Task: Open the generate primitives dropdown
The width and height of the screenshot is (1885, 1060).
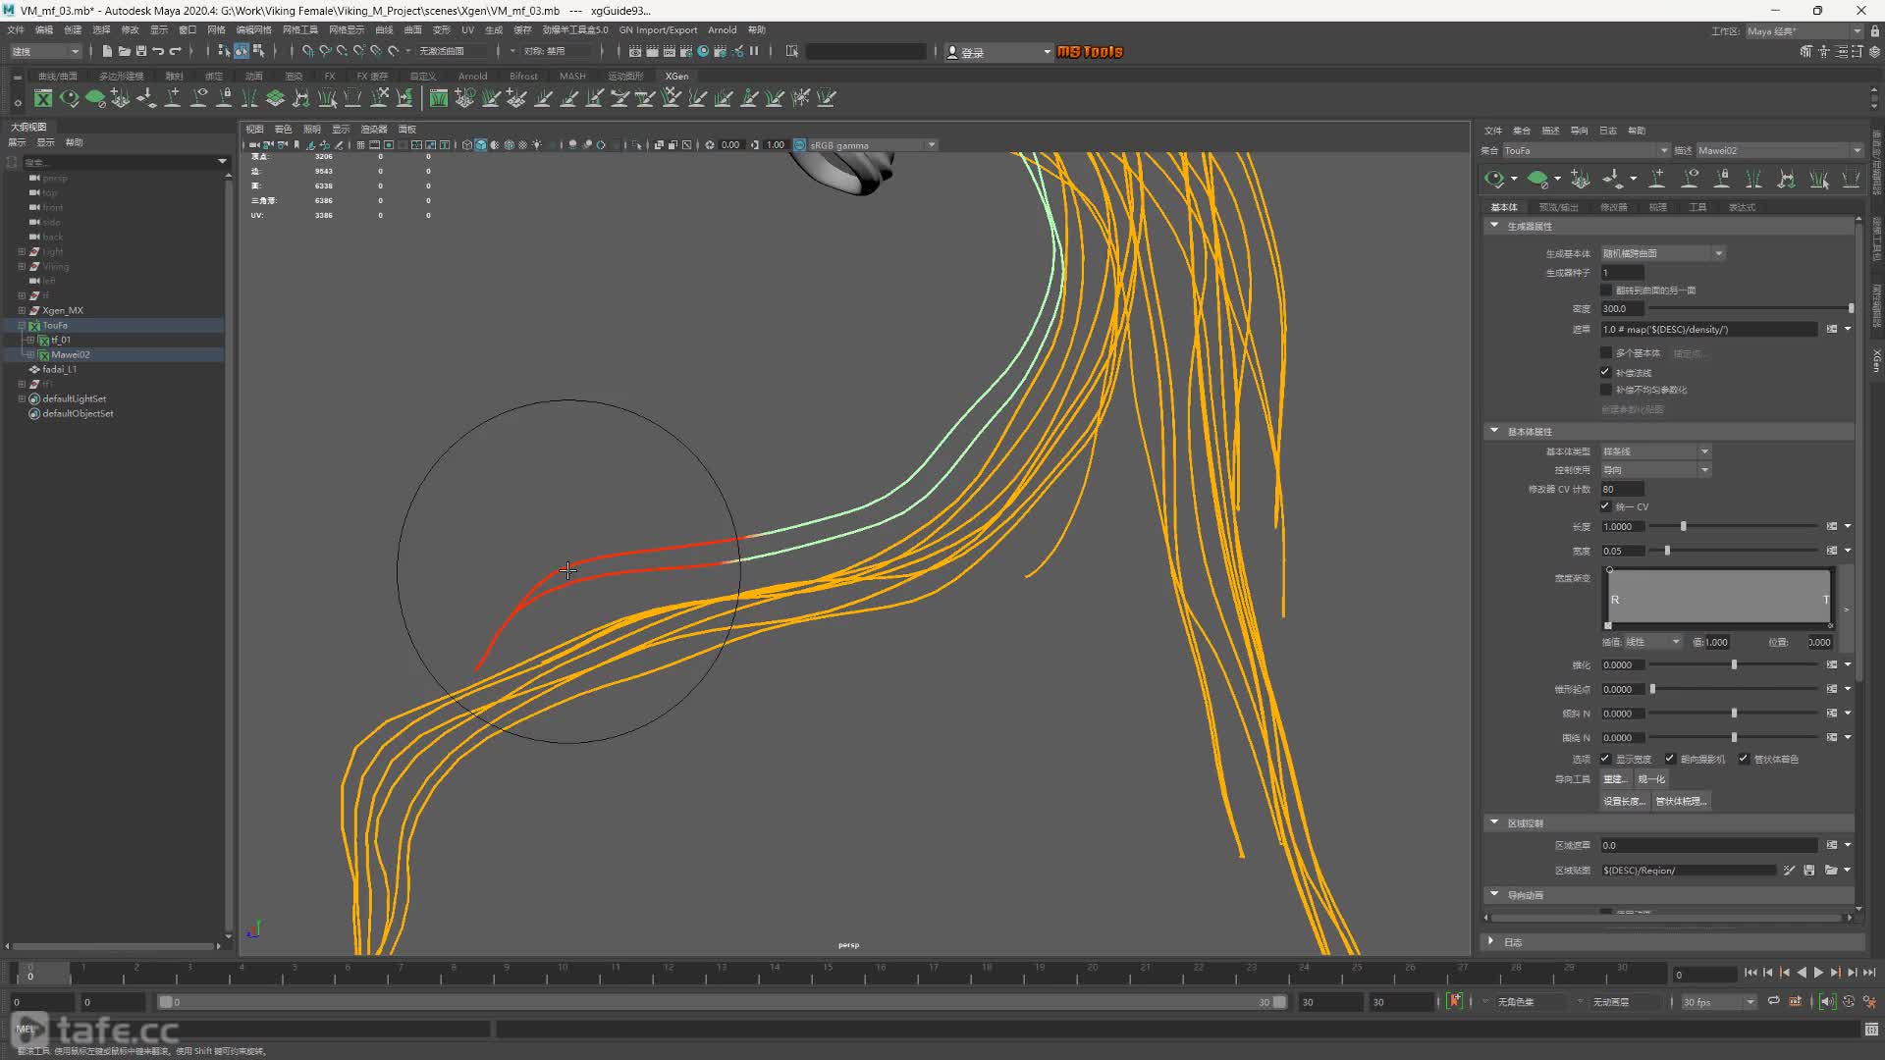Action: pos(1663,254)
